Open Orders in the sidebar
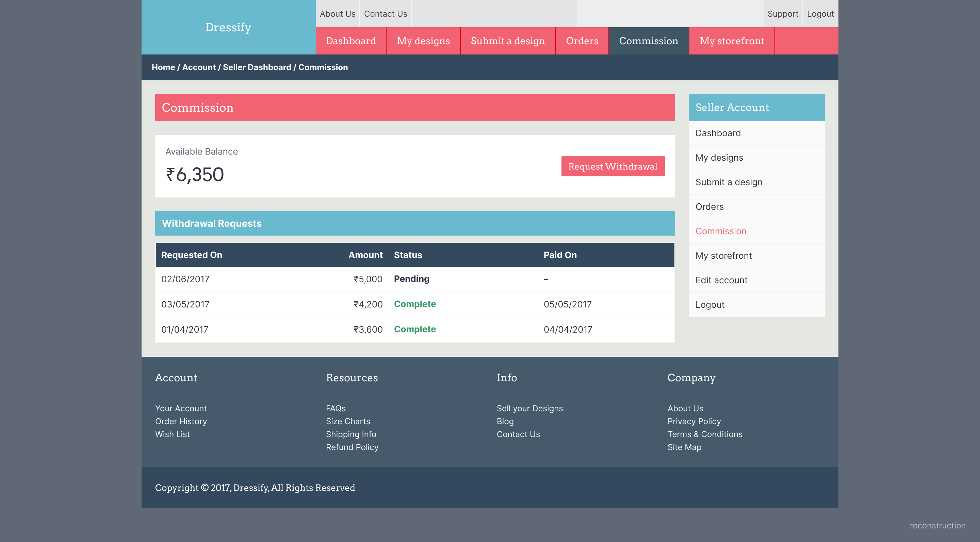This screenshot has width=980, height=542. click(x=756, y=207)
